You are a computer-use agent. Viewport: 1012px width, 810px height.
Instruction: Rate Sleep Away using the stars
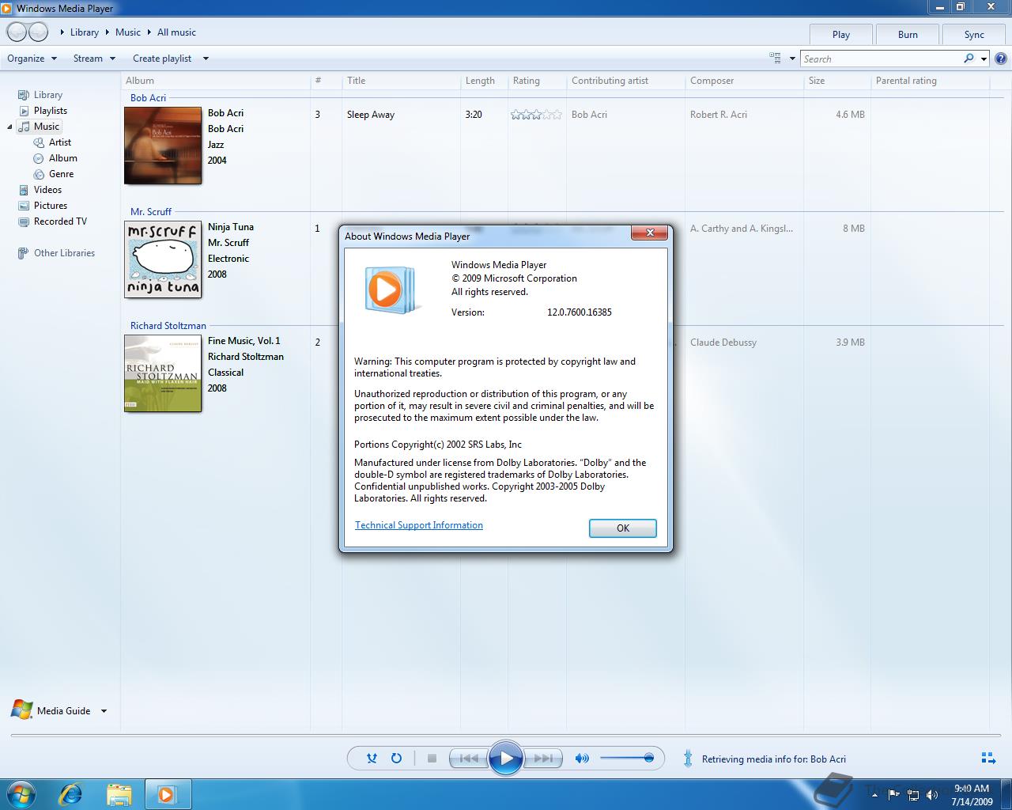[x=536, y=115]
